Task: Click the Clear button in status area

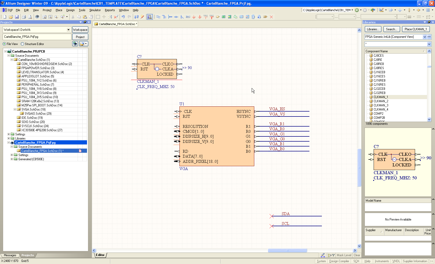Action: coord(357,255)
